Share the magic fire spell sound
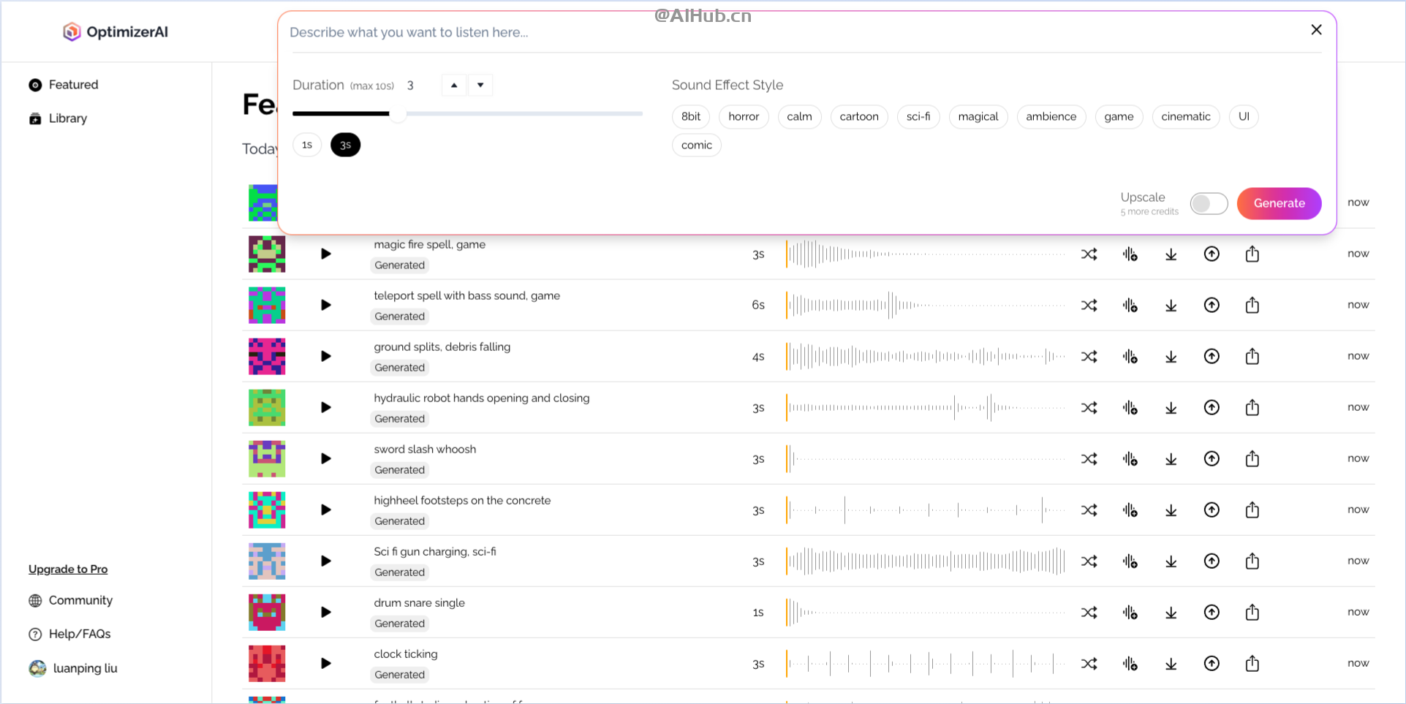Viewport: 1406px width, 704px height. (x=1252, y=254)
